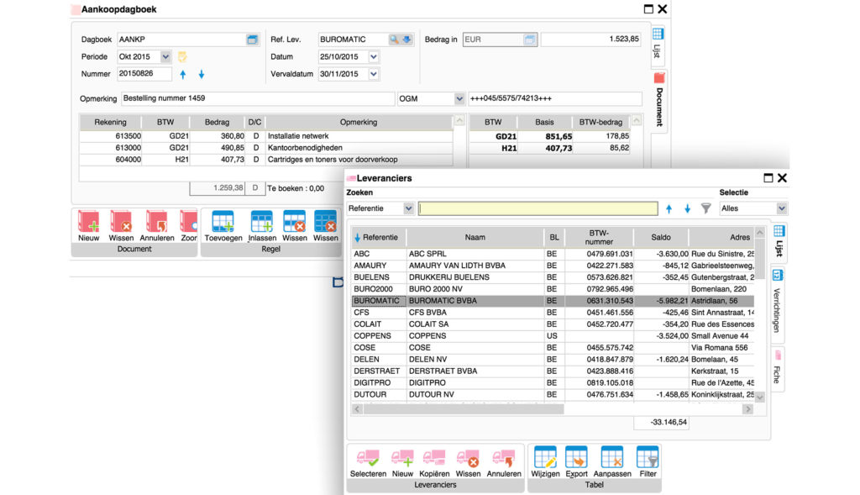Click the down arrow next to Nummer
The image size is (860, 495).
click(x=202, y=74)
